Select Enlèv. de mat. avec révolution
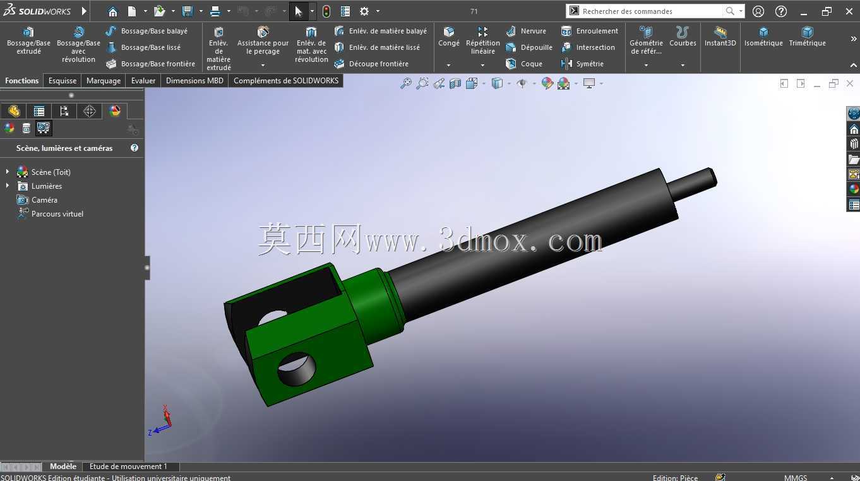 [x=311, y=44]
